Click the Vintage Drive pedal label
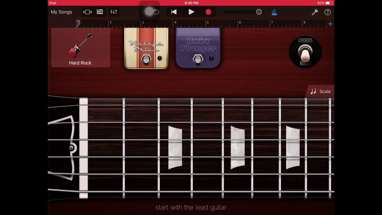Screen dimensions: 382x215 [146, 47]
